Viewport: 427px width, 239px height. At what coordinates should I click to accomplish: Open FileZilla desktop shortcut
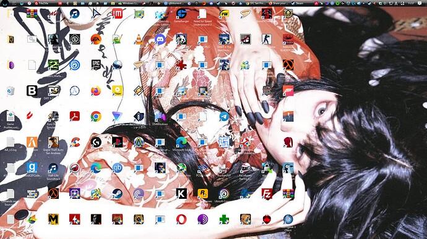(267, 193)
